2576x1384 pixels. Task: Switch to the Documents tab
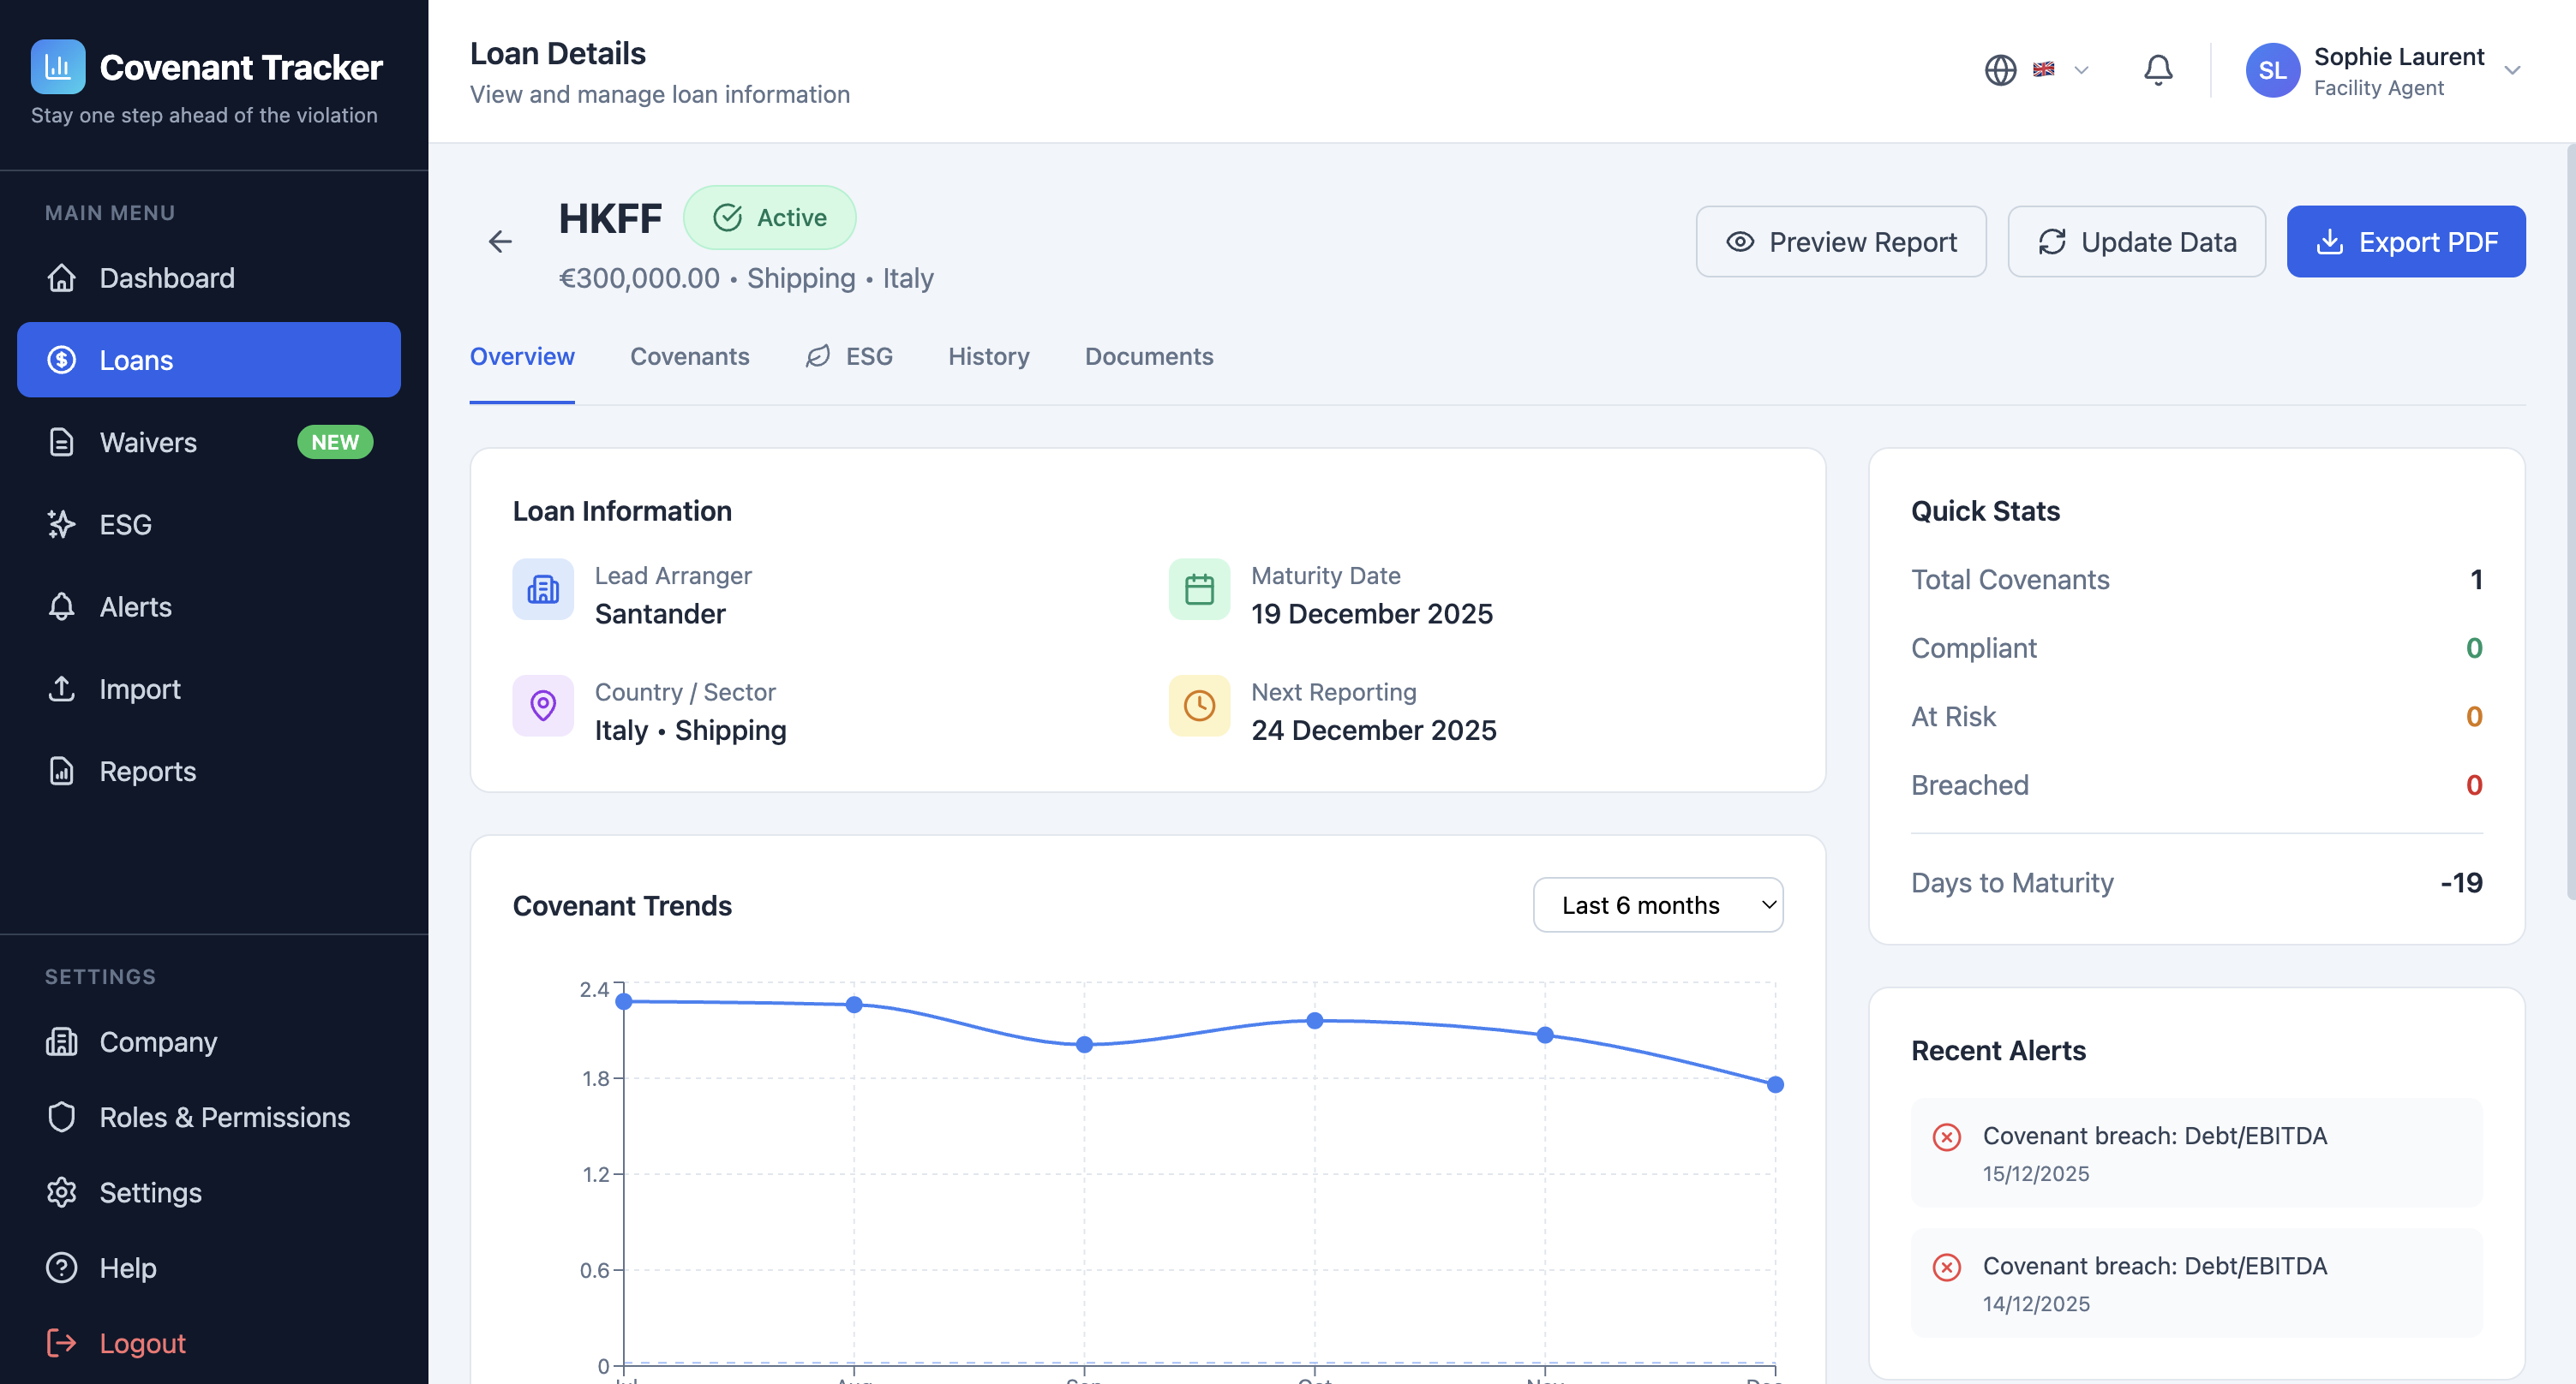pyautogui.click(x=1148, y=357)
